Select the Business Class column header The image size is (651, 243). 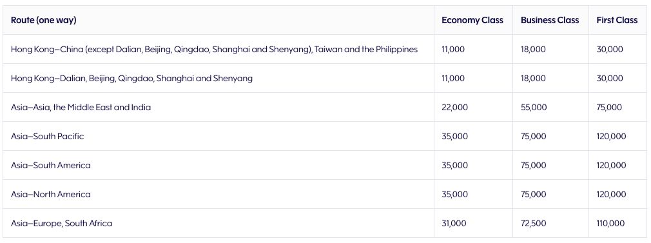pos(550,20)
